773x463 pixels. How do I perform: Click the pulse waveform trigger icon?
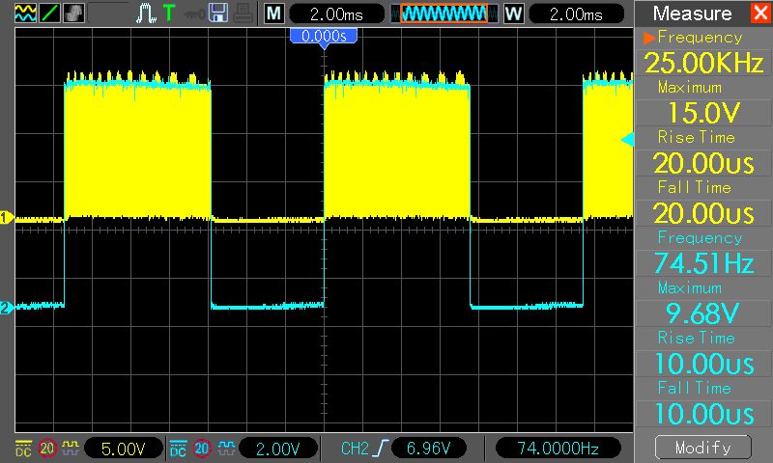[146, 14]
